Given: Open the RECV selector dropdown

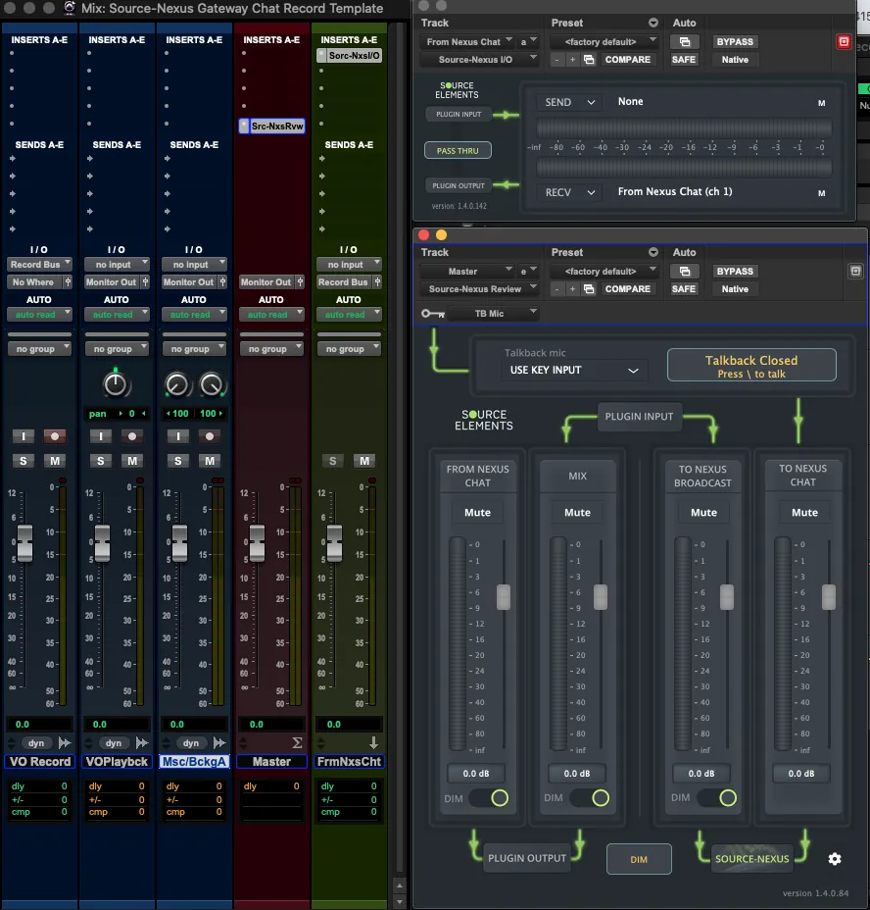Looking at the screenshot, I should pyautogui.click(x=569, y=192).
